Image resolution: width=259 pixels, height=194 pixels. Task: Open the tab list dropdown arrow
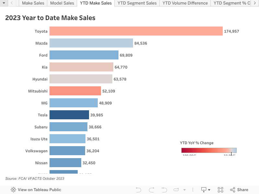[4, 3]
